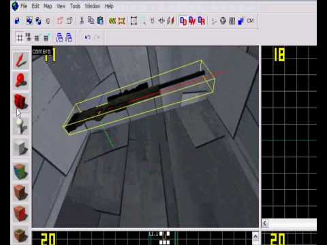This screenshot has width=327, height=245.
Task: Click the Ungroup selection icon
Action: [x=38, y=21]
